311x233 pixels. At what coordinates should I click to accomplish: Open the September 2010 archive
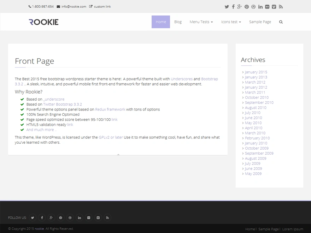coord(259,103)
